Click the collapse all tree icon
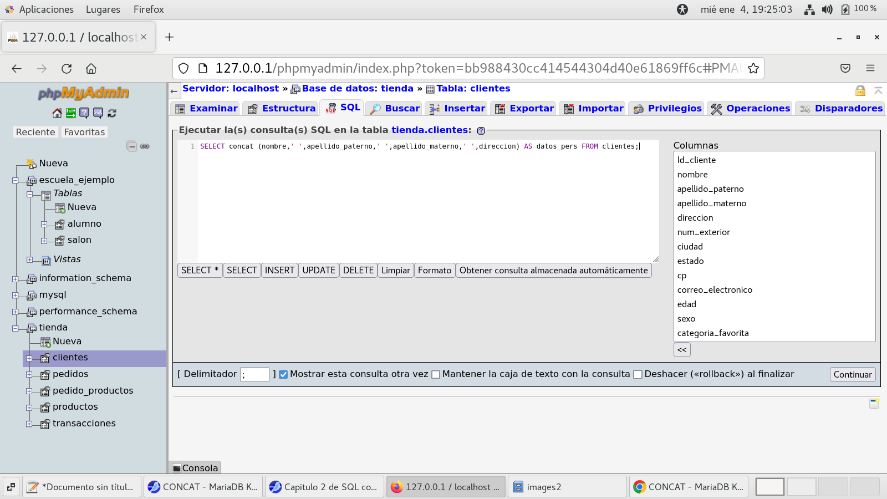Screen dimensions: 887x499 pyautogui.click(x=131, y=146)
